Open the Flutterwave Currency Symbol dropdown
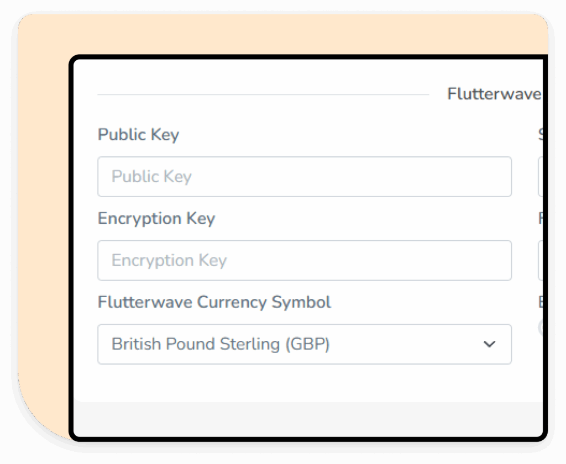The width and height of the screenshot is (566, 464). coord(305,344)
